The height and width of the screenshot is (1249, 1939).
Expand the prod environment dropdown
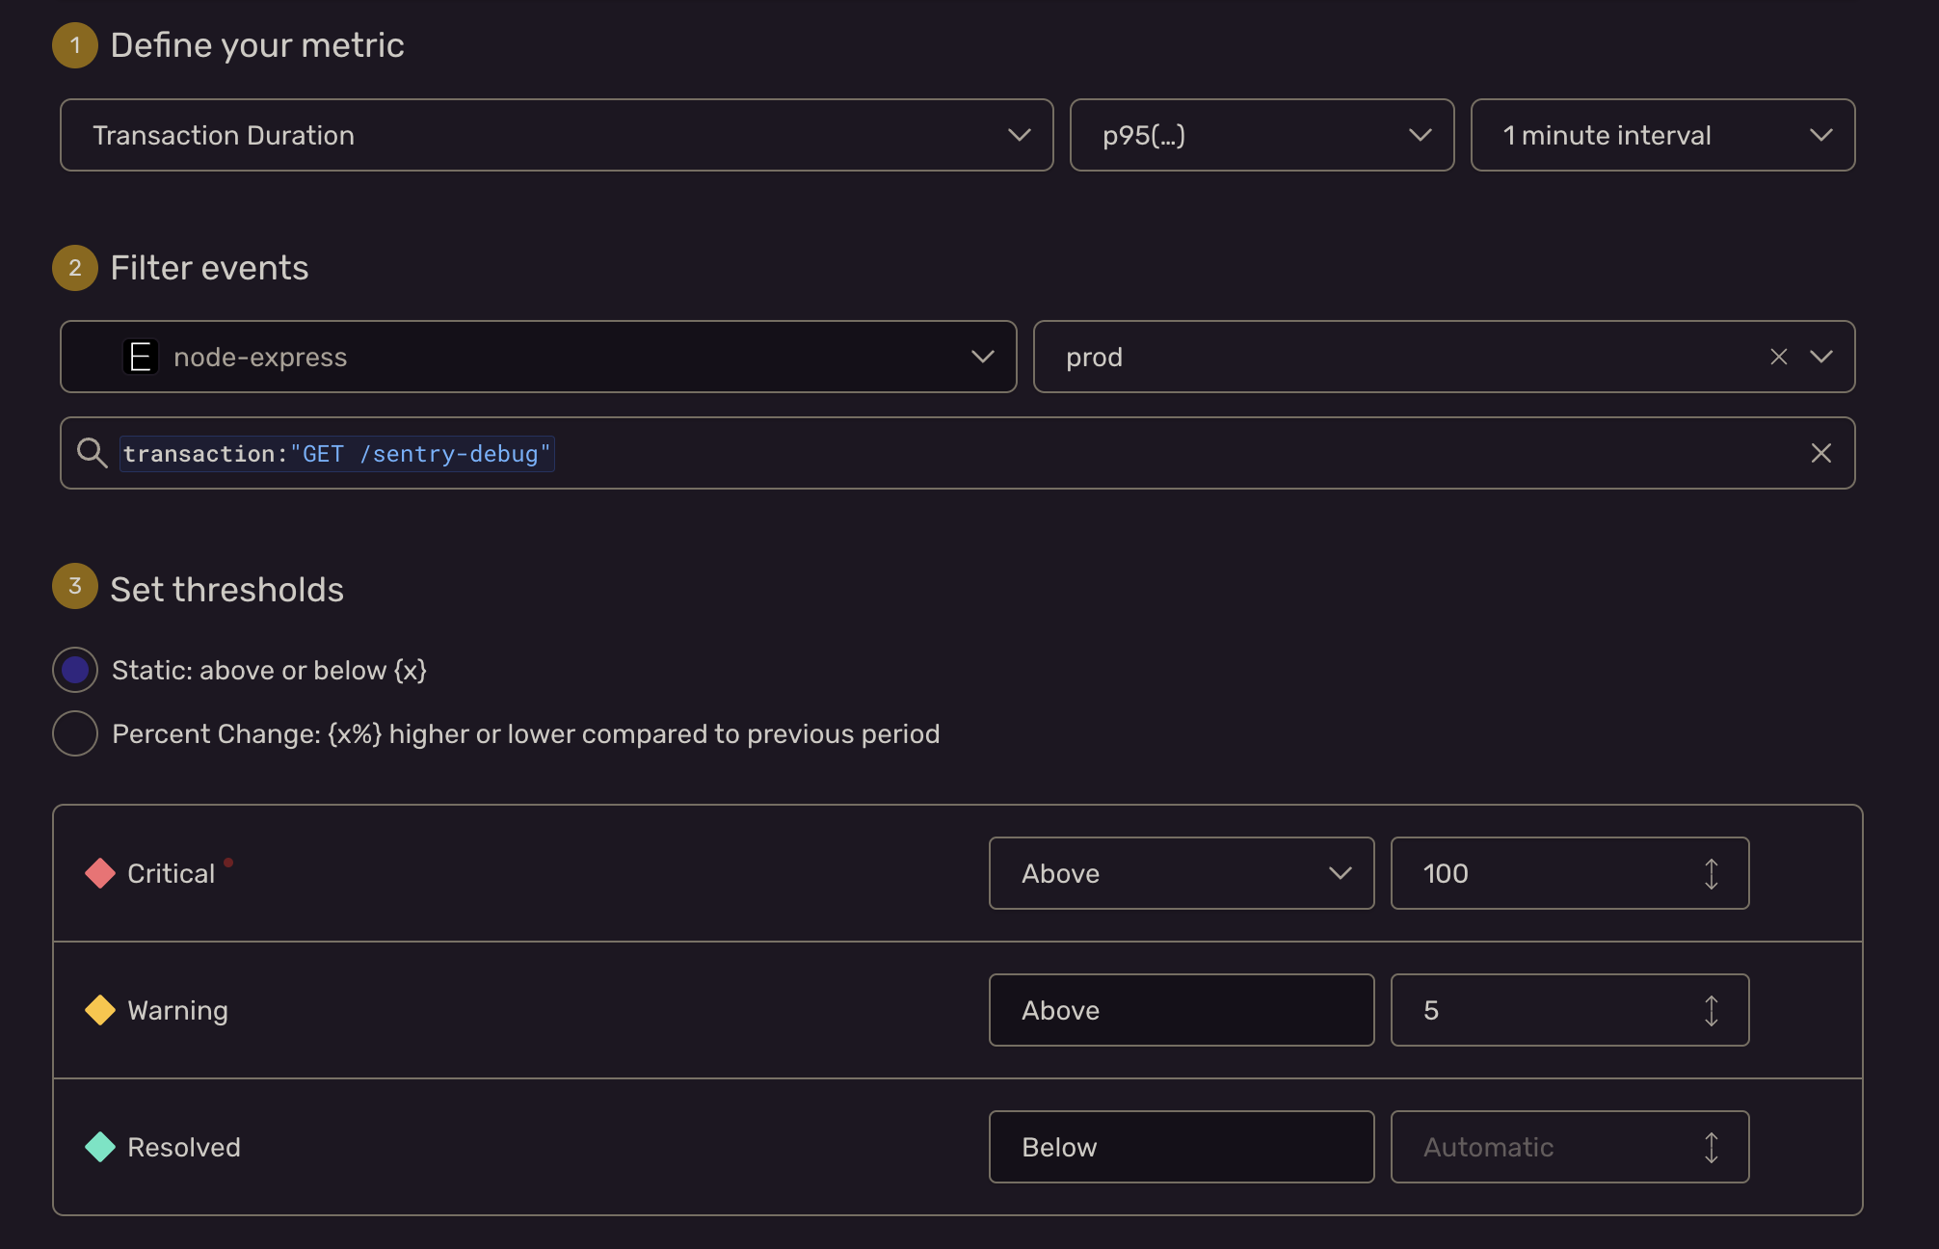1822,357
